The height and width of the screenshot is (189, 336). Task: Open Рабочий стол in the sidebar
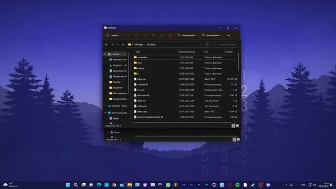[x=118, y=60]
